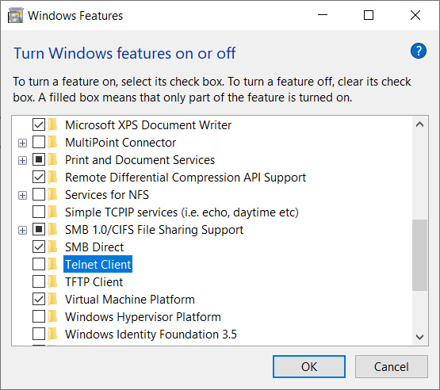Click the Microsoft XPS Document Writer folder icon
The height and width of the screenshot is (390, 440).
(52, 125)
